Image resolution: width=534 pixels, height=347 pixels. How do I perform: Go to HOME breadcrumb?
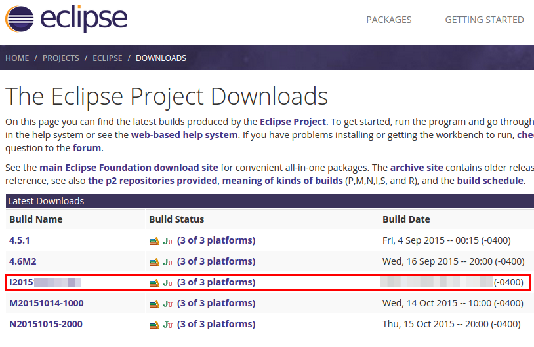pos(17,58)
